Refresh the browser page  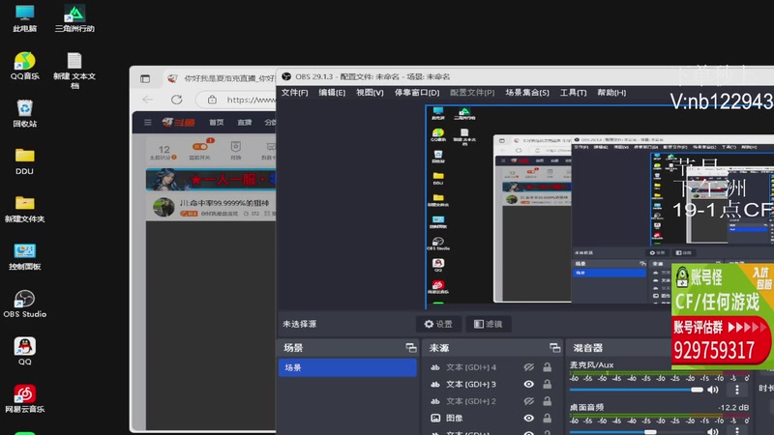point(177,100)
